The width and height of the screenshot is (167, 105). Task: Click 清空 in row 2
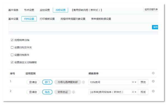point(33,92)
